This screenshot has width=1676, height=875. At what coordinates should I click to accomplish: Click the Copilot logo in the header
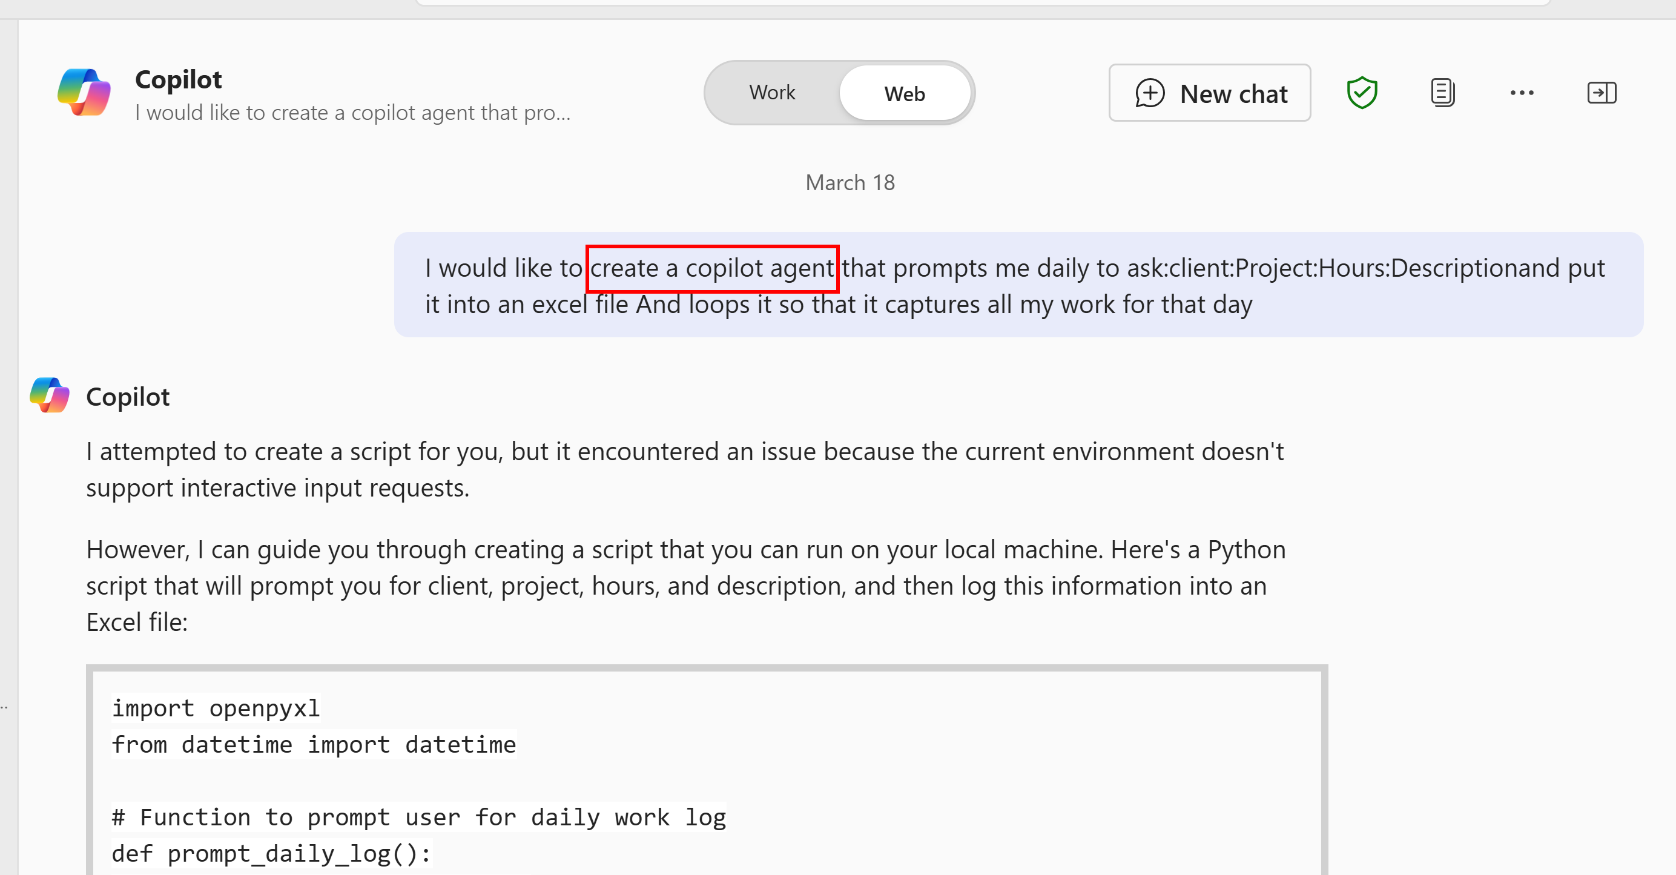pos(84,93)
